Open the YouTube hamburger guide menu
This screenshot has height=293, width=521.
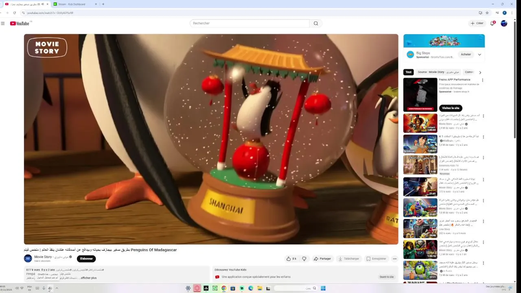tap(3, 23)
